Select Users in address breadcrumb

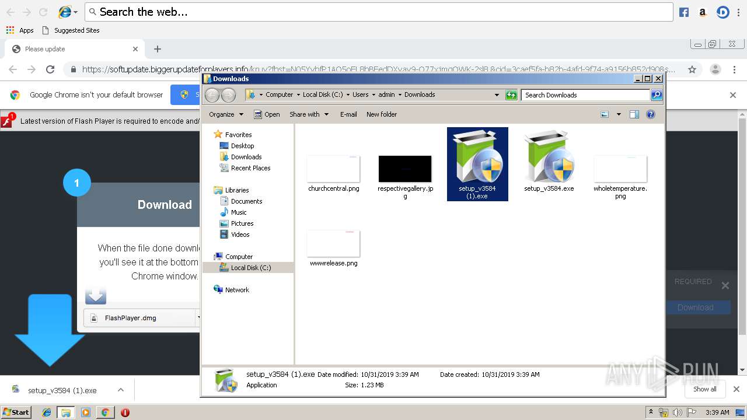coord(361,94)
